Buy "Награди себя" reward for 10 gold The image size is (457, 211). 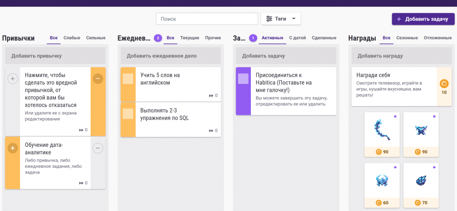point(444,87)
